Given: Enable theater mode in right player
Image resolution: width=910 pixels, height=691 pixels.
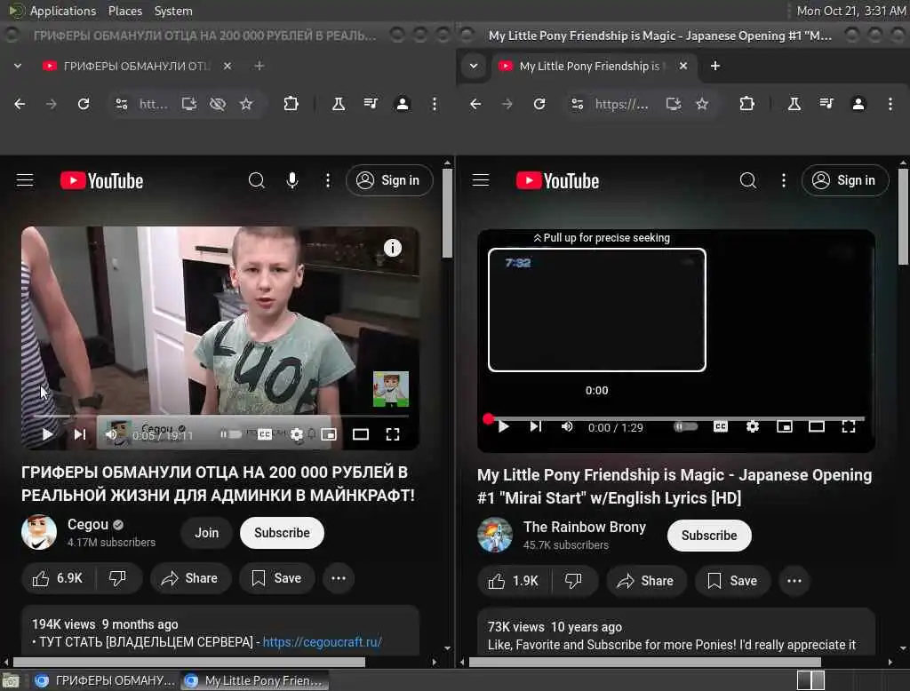Looking at the screenshot, I should (817, 427).
